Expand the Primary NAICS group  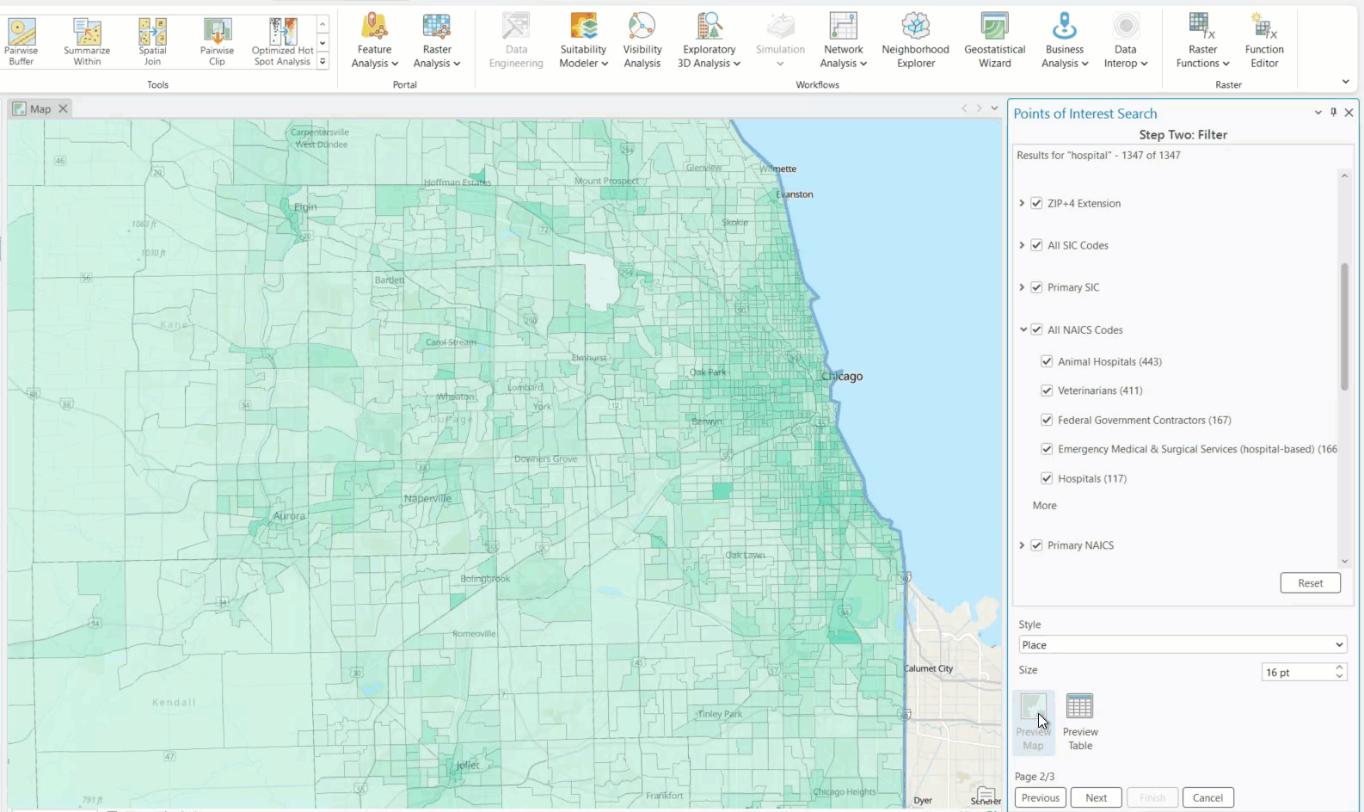point(1022,545)
